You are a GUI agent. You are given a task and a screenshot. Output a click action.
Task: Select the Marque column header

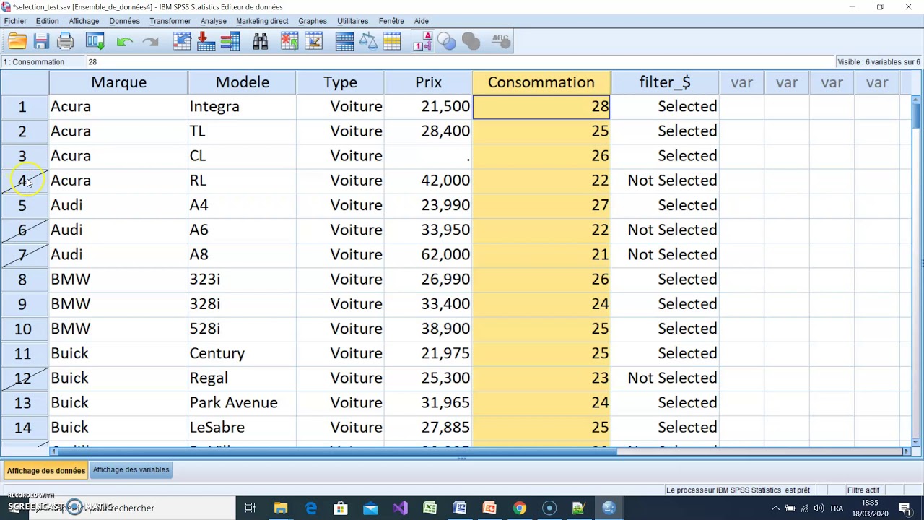coord(118,82)
